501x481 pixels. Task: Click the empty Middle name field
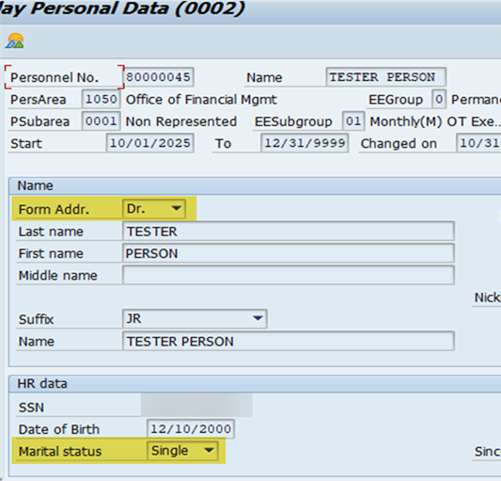pyautogui.click(x=289, y=275)
